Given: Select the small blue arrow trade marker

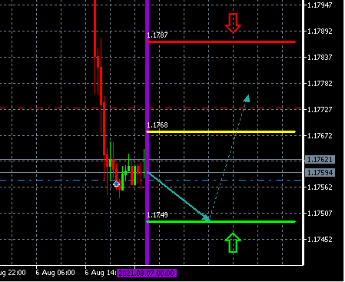Looking at the screenshot, I should point(116,184).
